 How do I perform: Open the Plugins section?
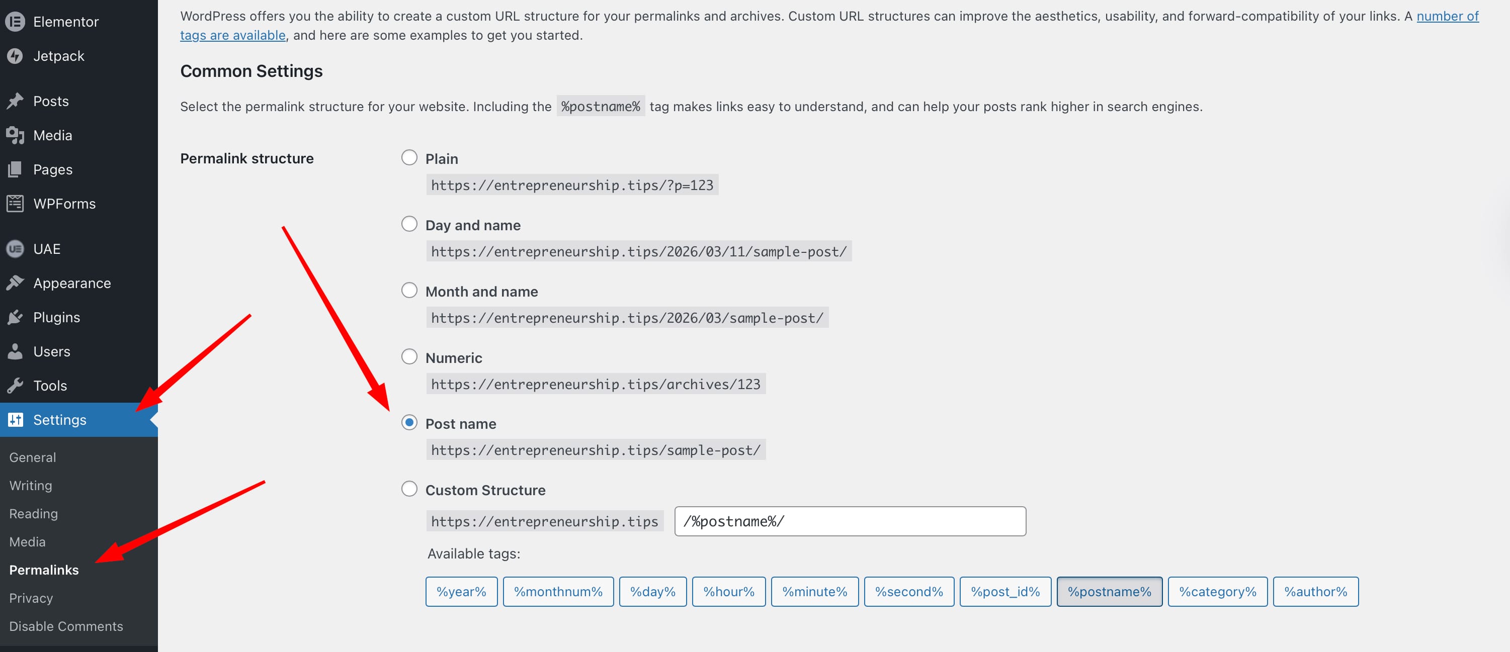tap(56, 317)
